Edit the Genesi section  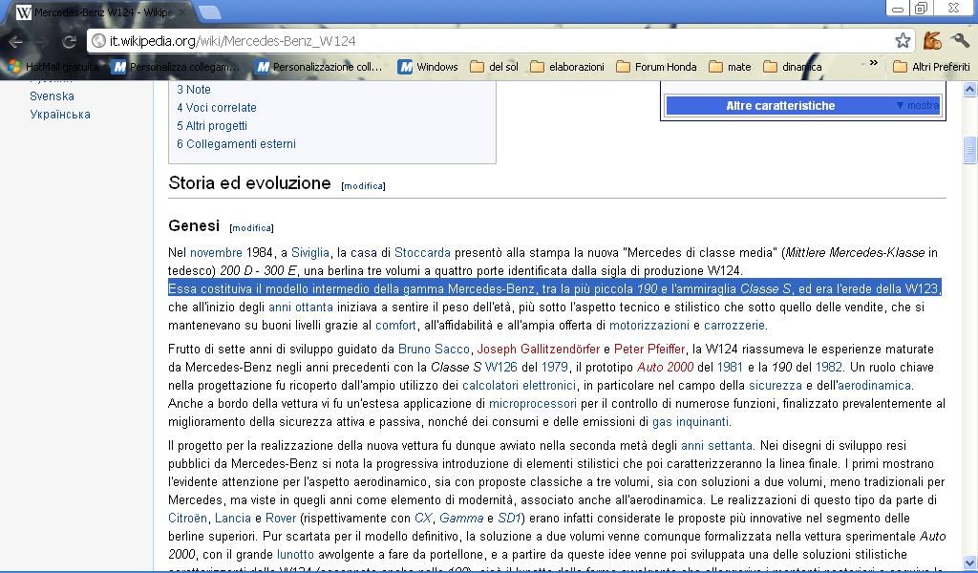pos(252,228)
